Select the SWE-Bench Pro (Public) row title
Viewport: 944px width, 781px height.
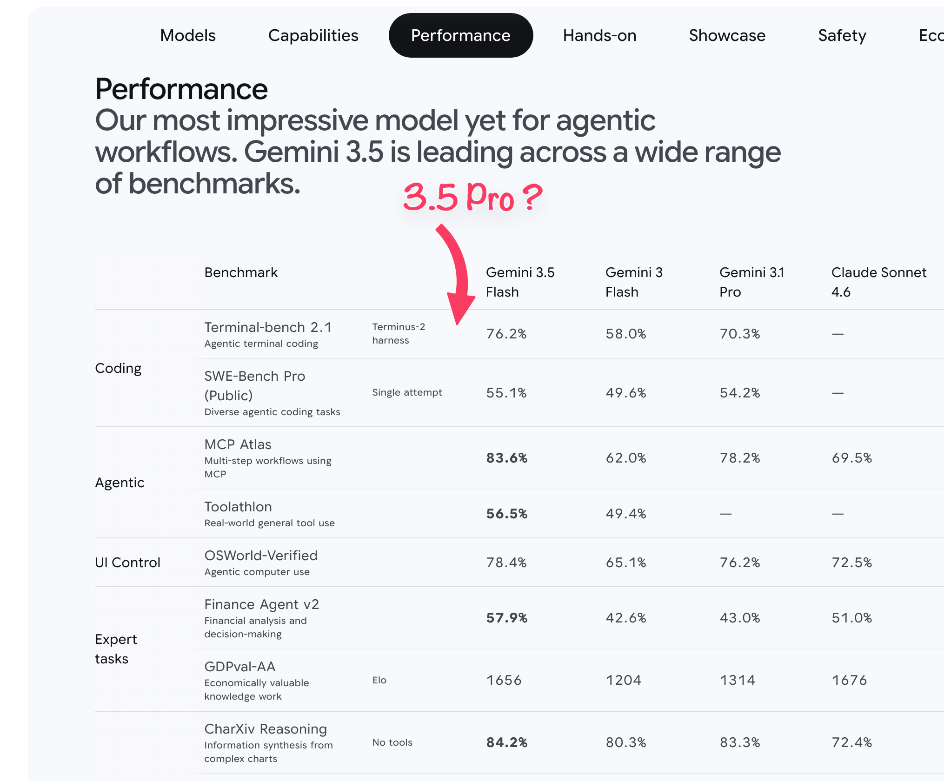255,385
